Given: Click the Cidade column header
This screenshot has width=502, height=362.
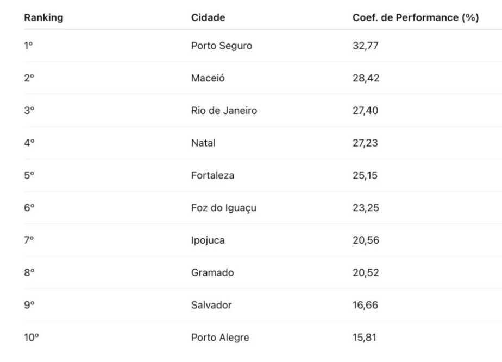Looking at the screenshot, I should click(x=208, y=17).
